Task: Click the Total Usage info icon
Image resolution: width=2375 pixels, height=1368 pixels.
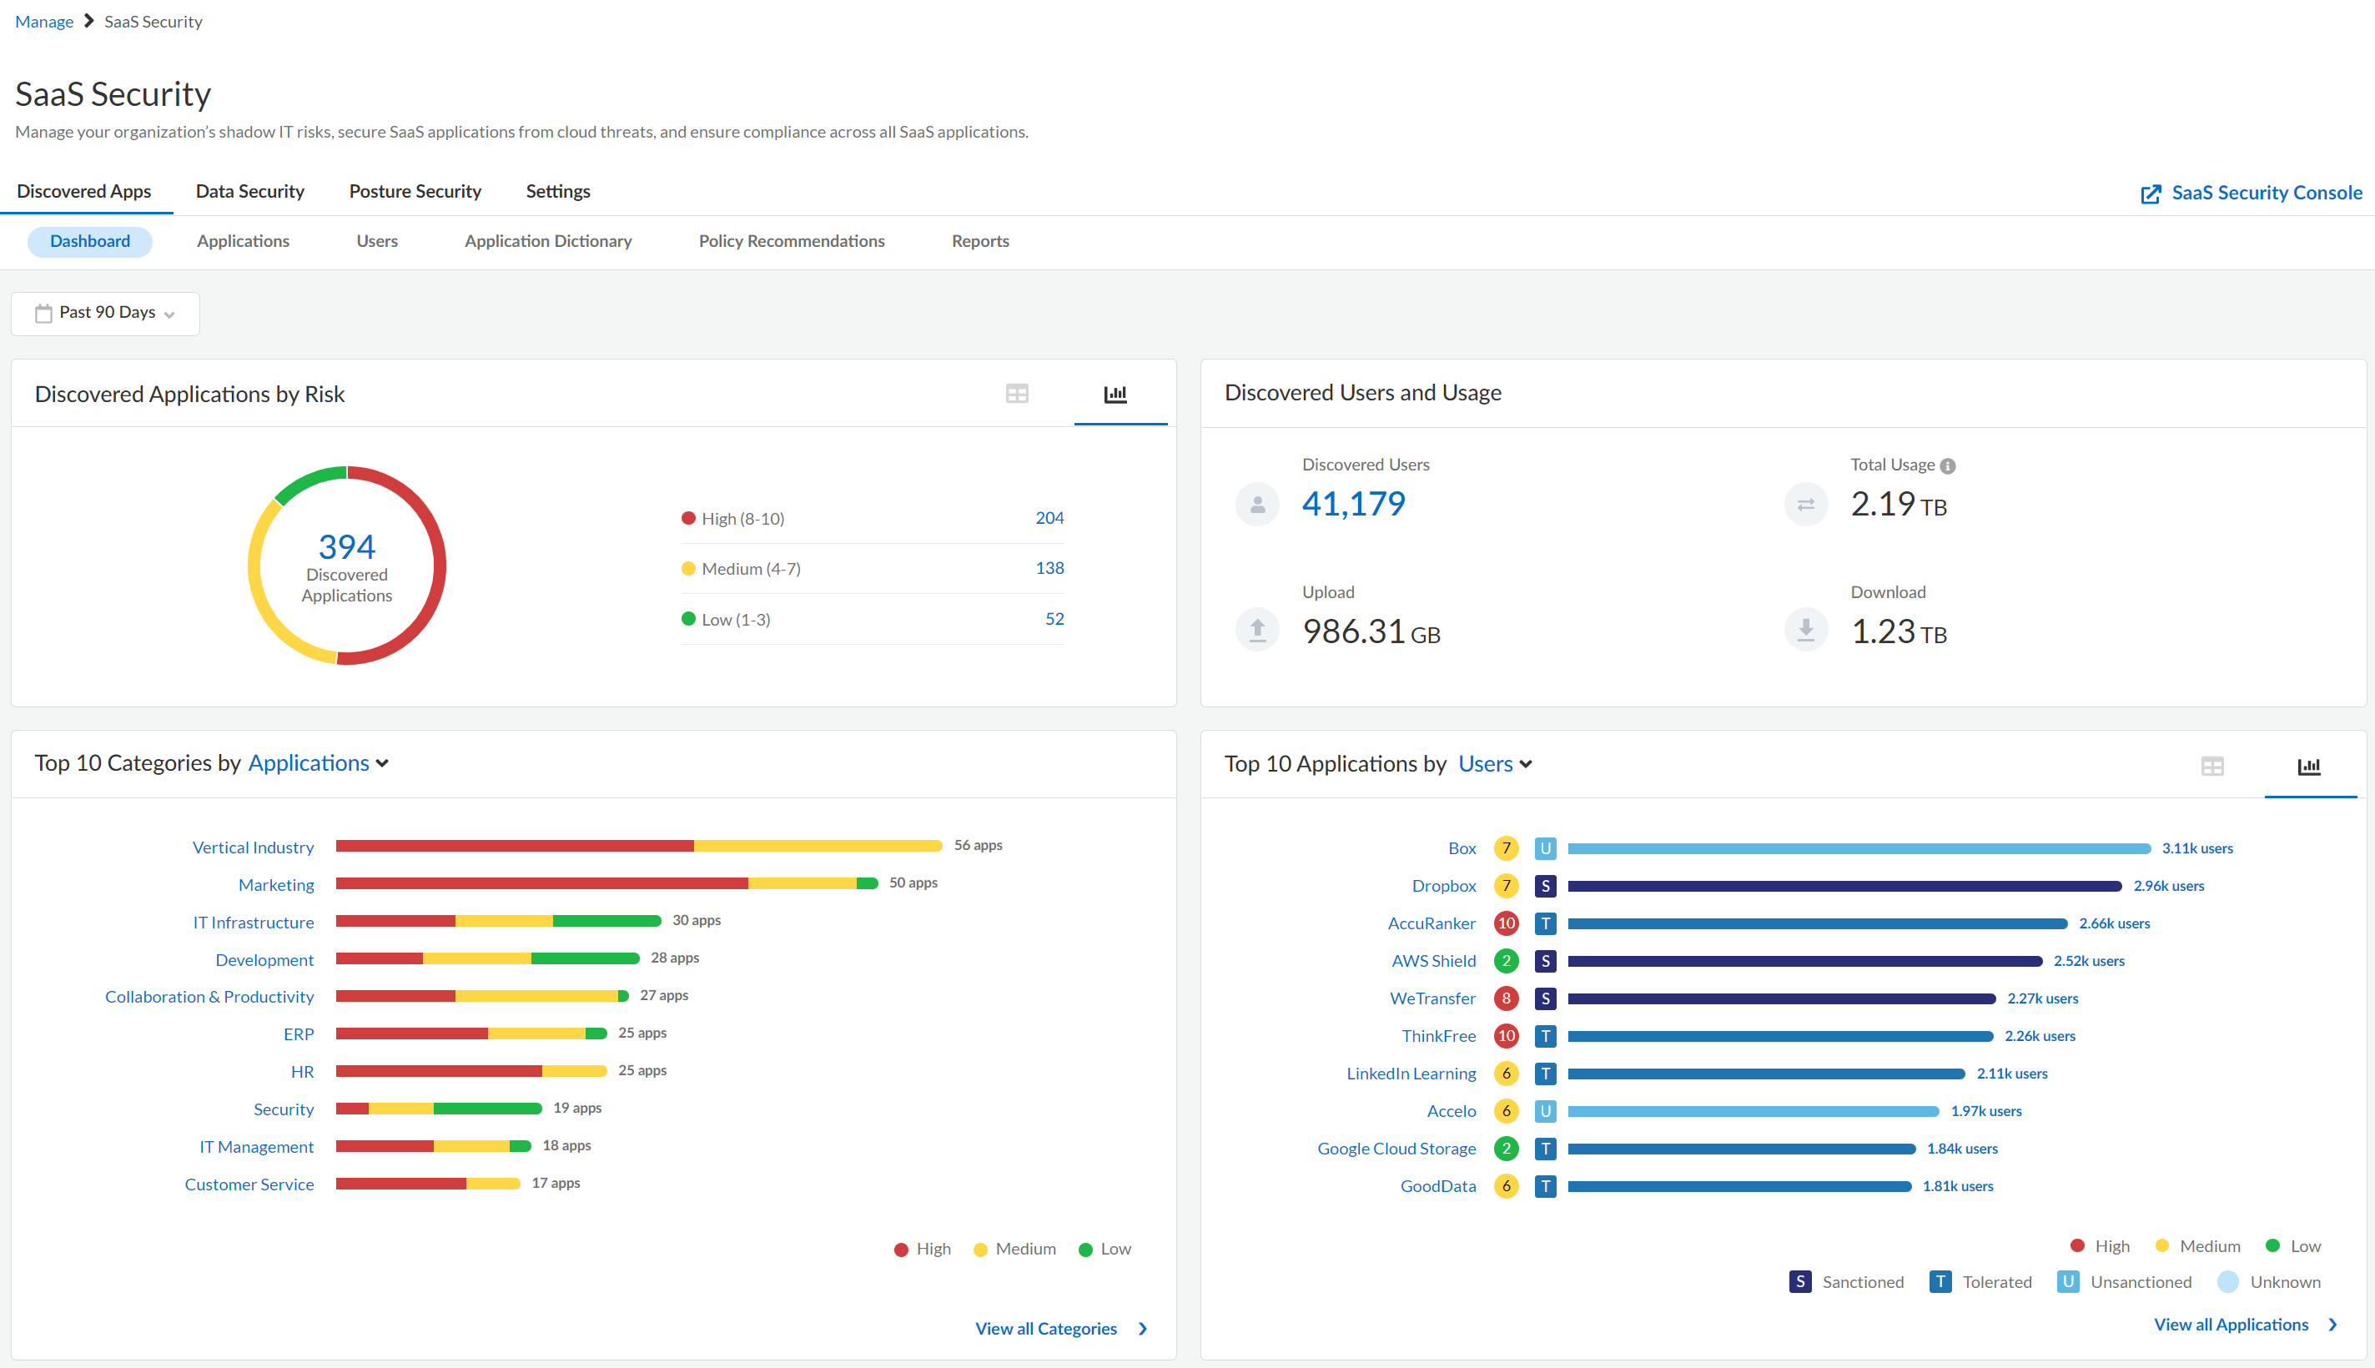Action: [x=1949, y=466]
